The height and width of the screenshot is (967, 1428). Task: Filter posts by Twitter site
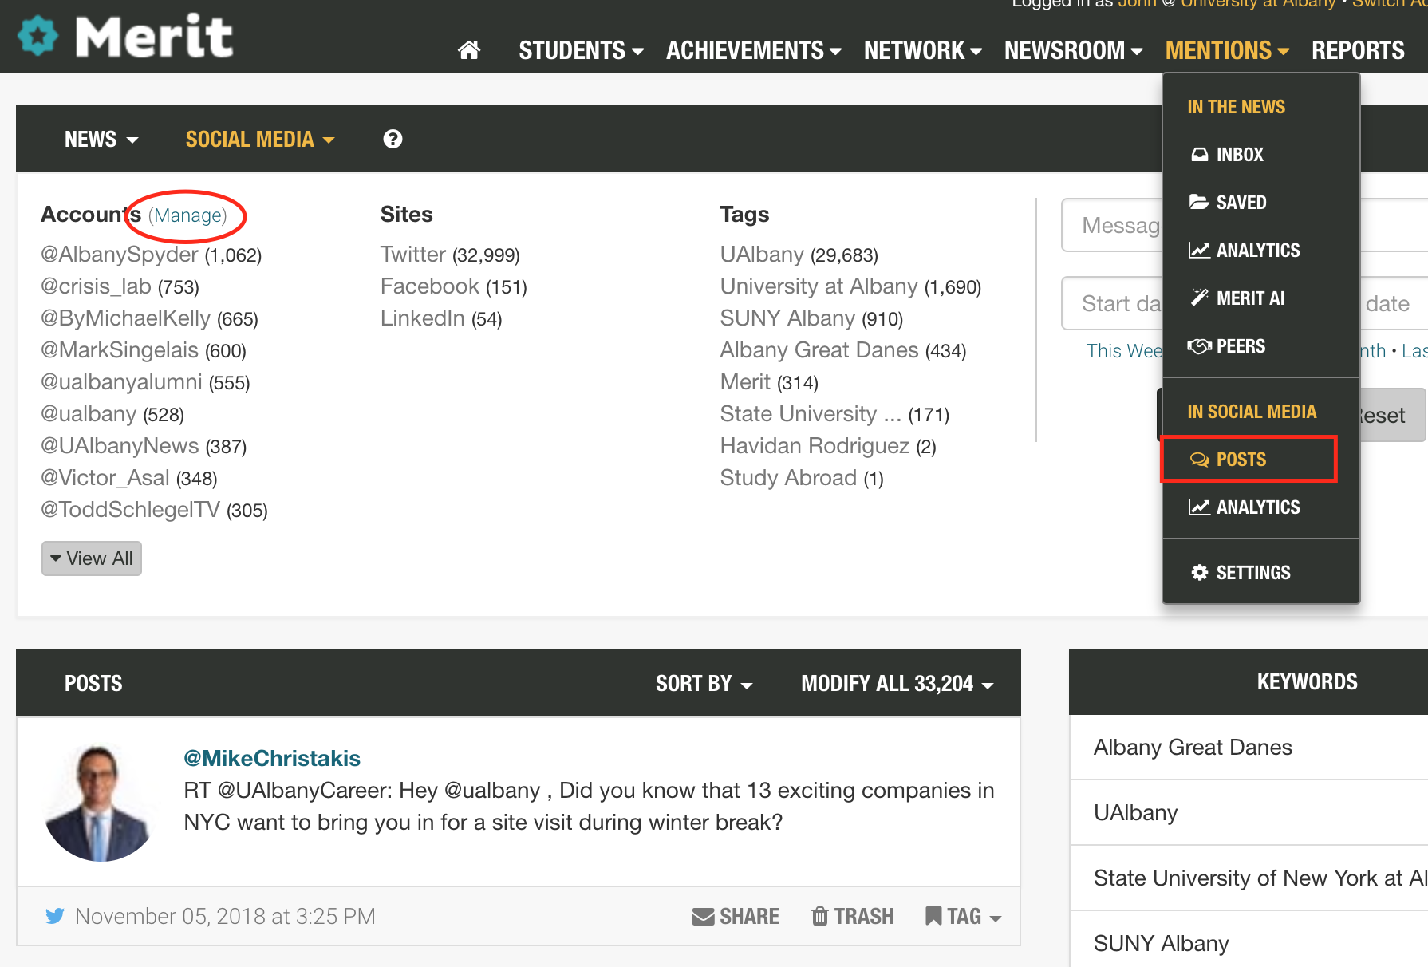tap(412, 255)
